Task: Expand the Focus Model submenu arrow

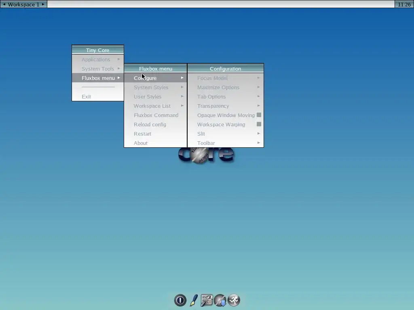Action: 258,78
